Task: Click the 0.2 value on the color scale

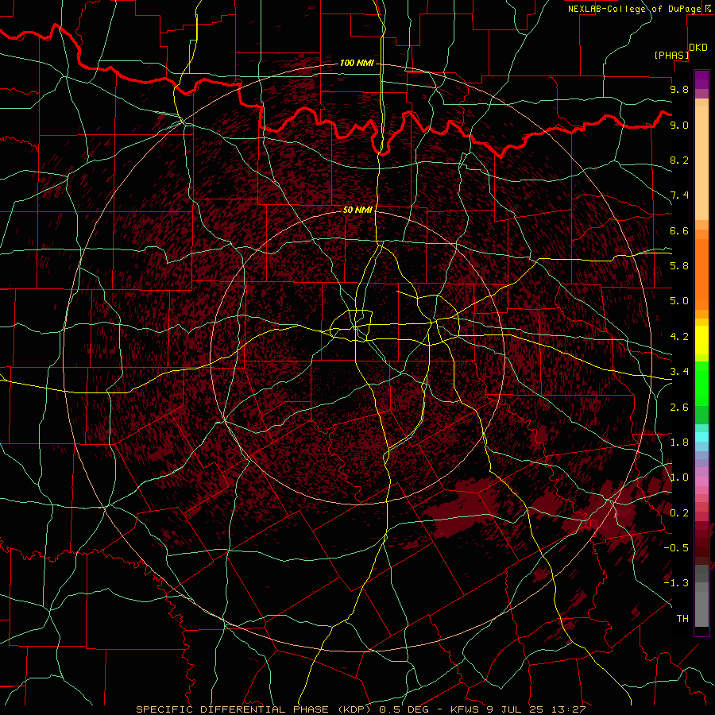Action: tap(679, 513)
